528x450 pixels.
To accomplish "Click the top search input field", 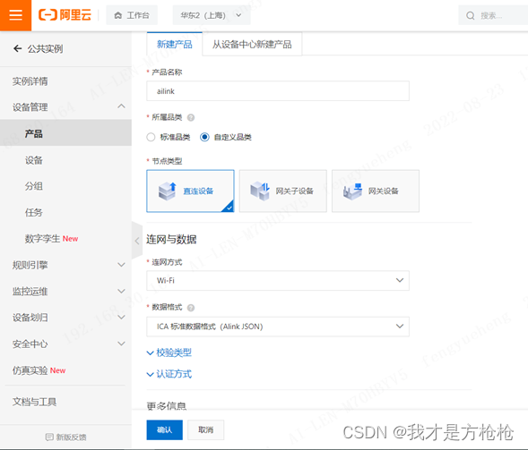I will pyautogui.click(x=493, y=15).
